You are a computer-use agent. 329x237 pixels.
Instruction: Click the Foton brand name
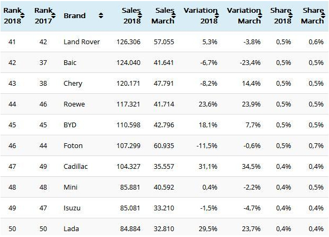72,146
